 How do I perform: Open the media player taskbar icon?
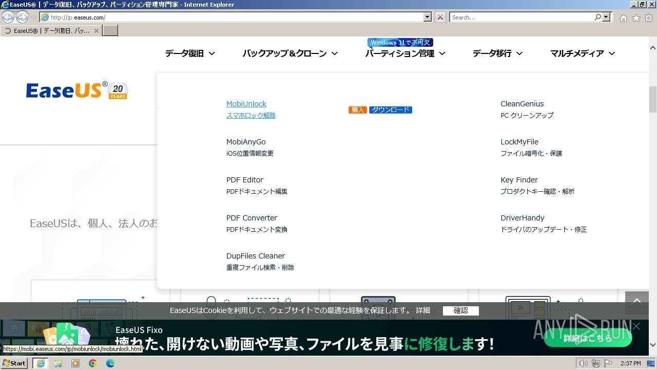point(75,363)
